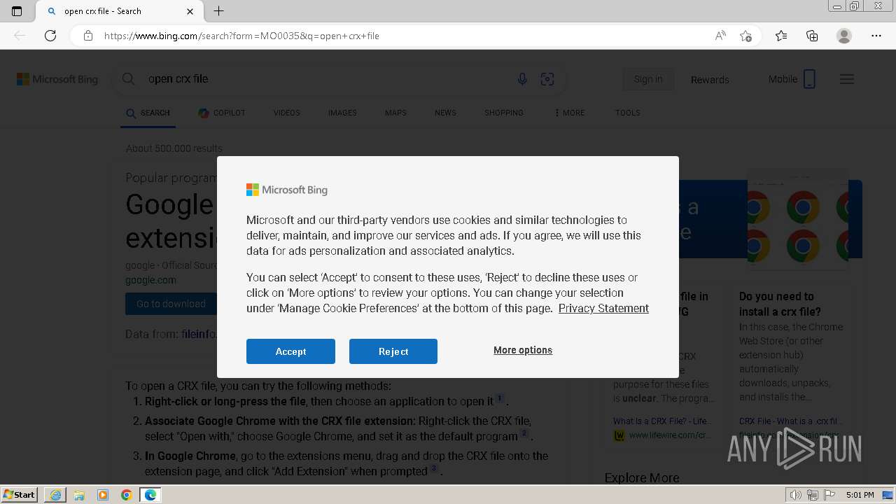Open the Privacy Statement link
The image size is (896, 504).
603,308
